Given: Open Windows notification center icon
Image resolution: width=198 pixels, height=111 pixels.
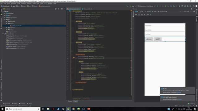Looking at the screenshot, I should click(x=195, y=109).
